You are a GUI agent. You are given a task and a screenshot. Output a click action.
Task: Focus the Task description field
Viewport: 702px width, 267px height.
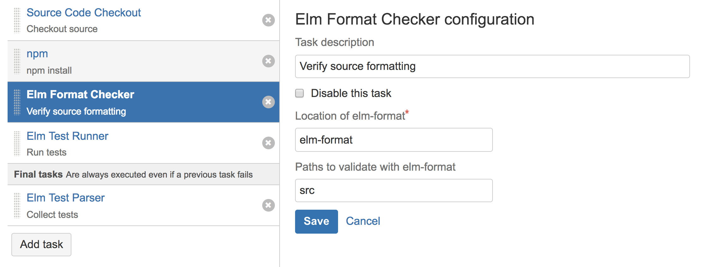click(x=492, y=66)
